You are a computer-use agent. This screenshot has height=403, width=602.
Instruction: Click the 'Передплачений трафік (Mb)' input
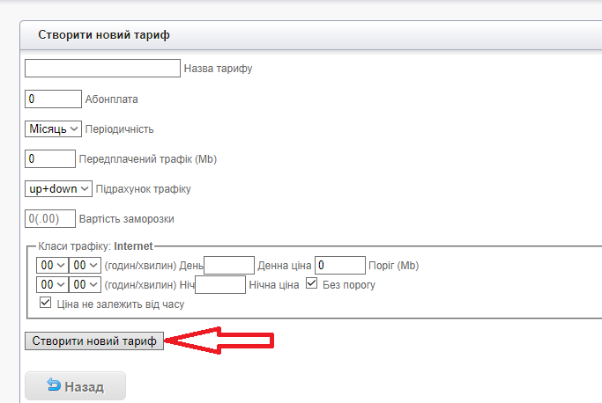[x=50, y=158]
